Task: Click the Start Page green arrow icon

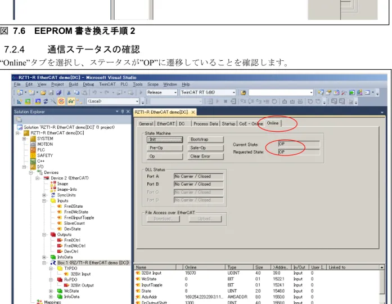Action: coord(352,92)
